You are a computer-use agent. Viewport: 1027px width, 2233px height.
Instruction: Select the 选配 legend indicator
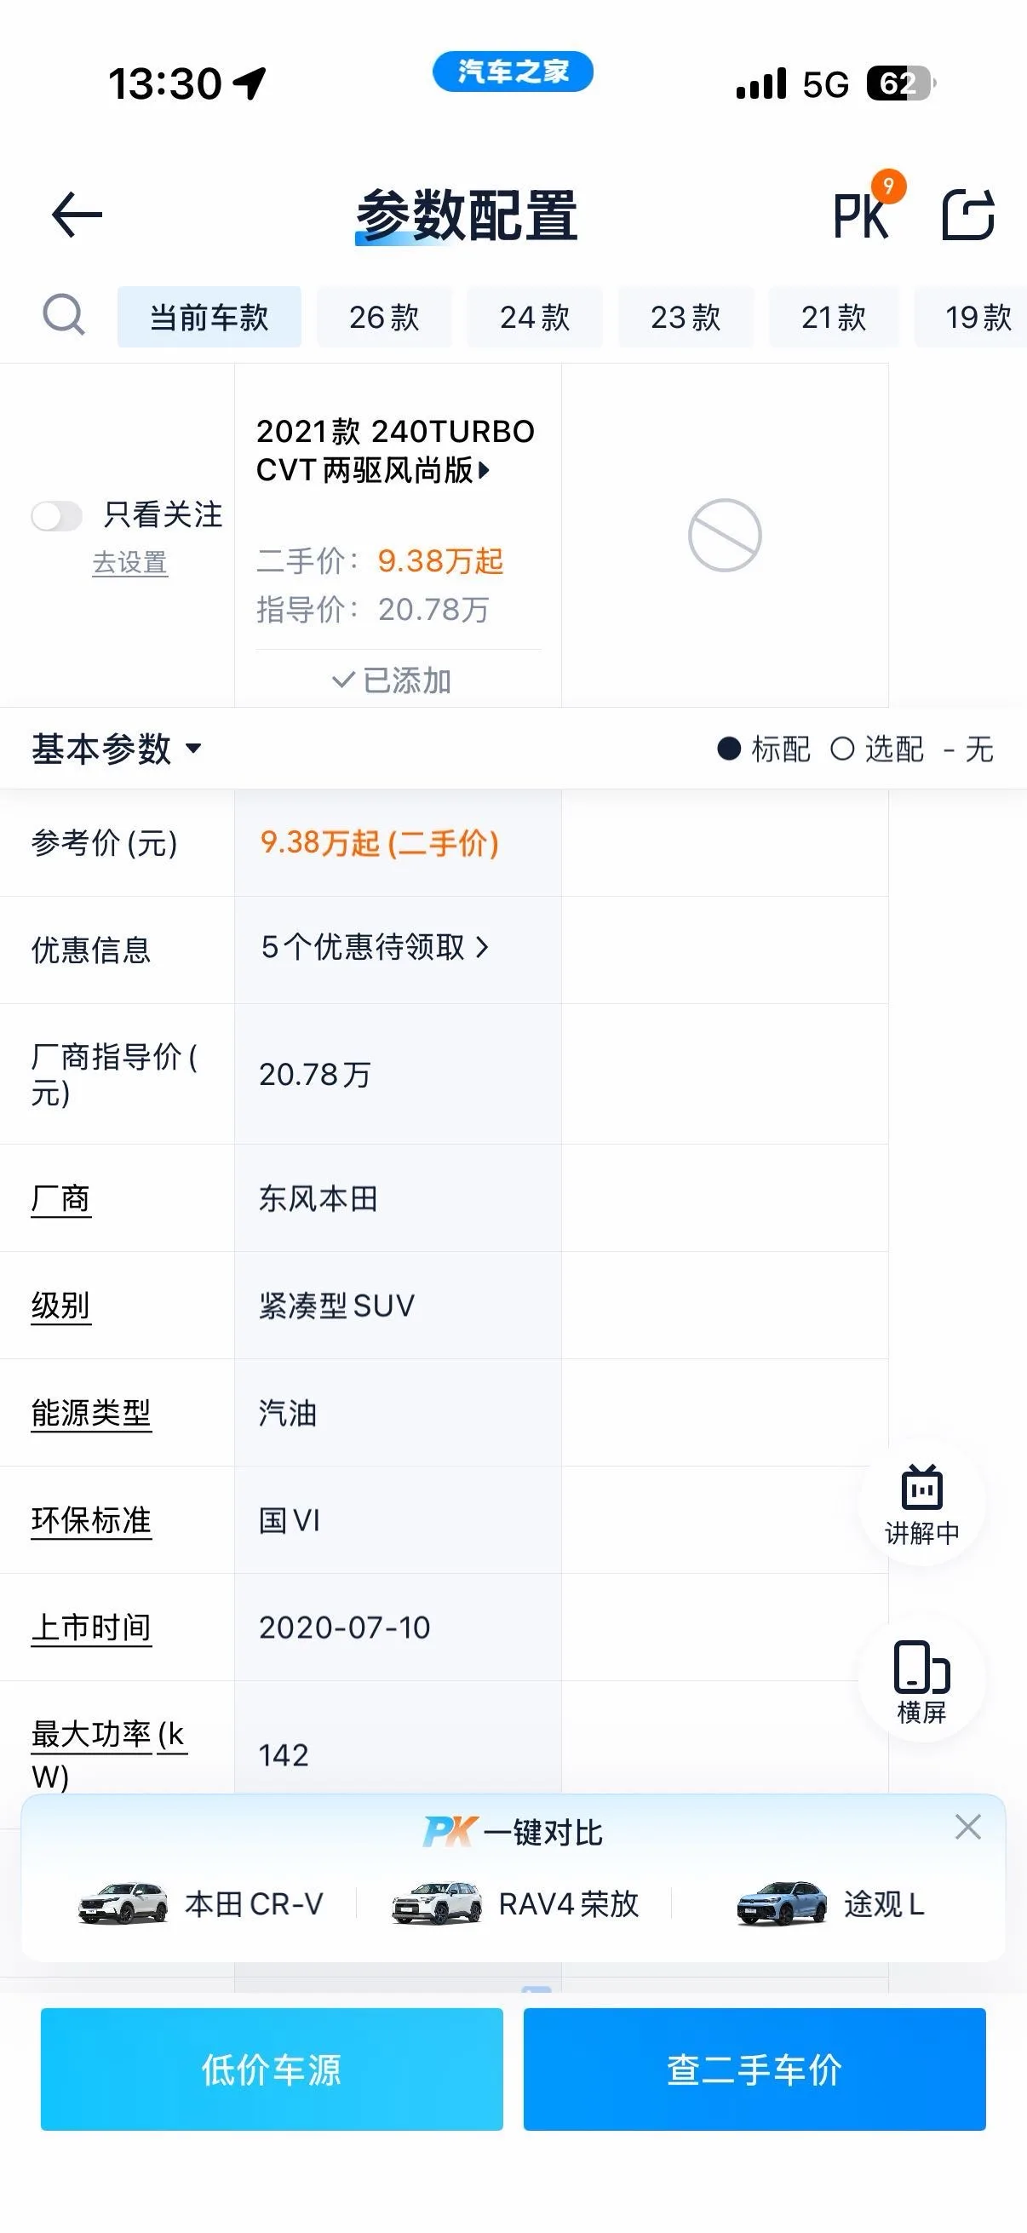pyautogui.click(x=842, y=749)
